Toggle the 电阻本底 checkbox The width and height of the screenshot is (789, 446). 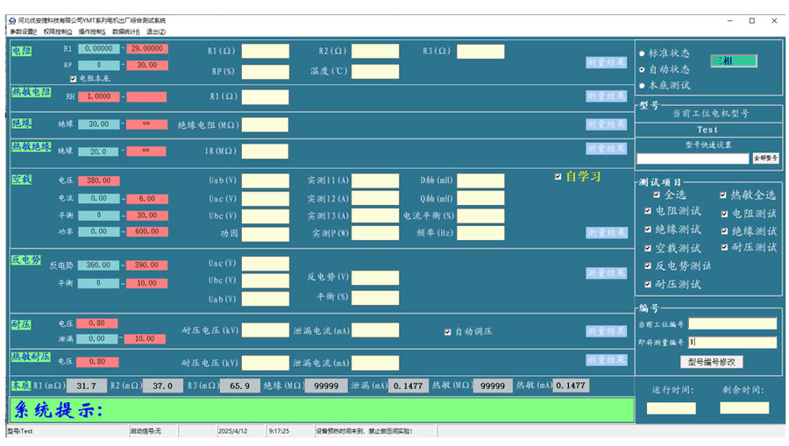[x=74, y=78]
